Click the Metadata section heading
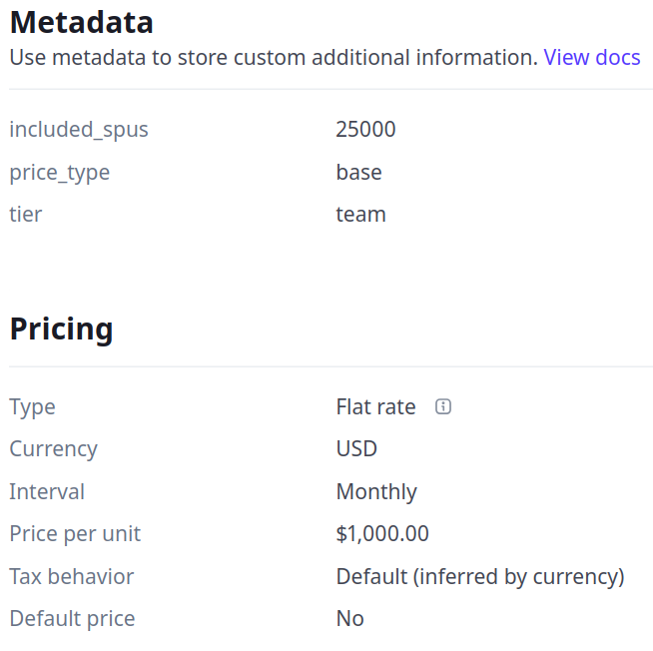 click(82, 21)
